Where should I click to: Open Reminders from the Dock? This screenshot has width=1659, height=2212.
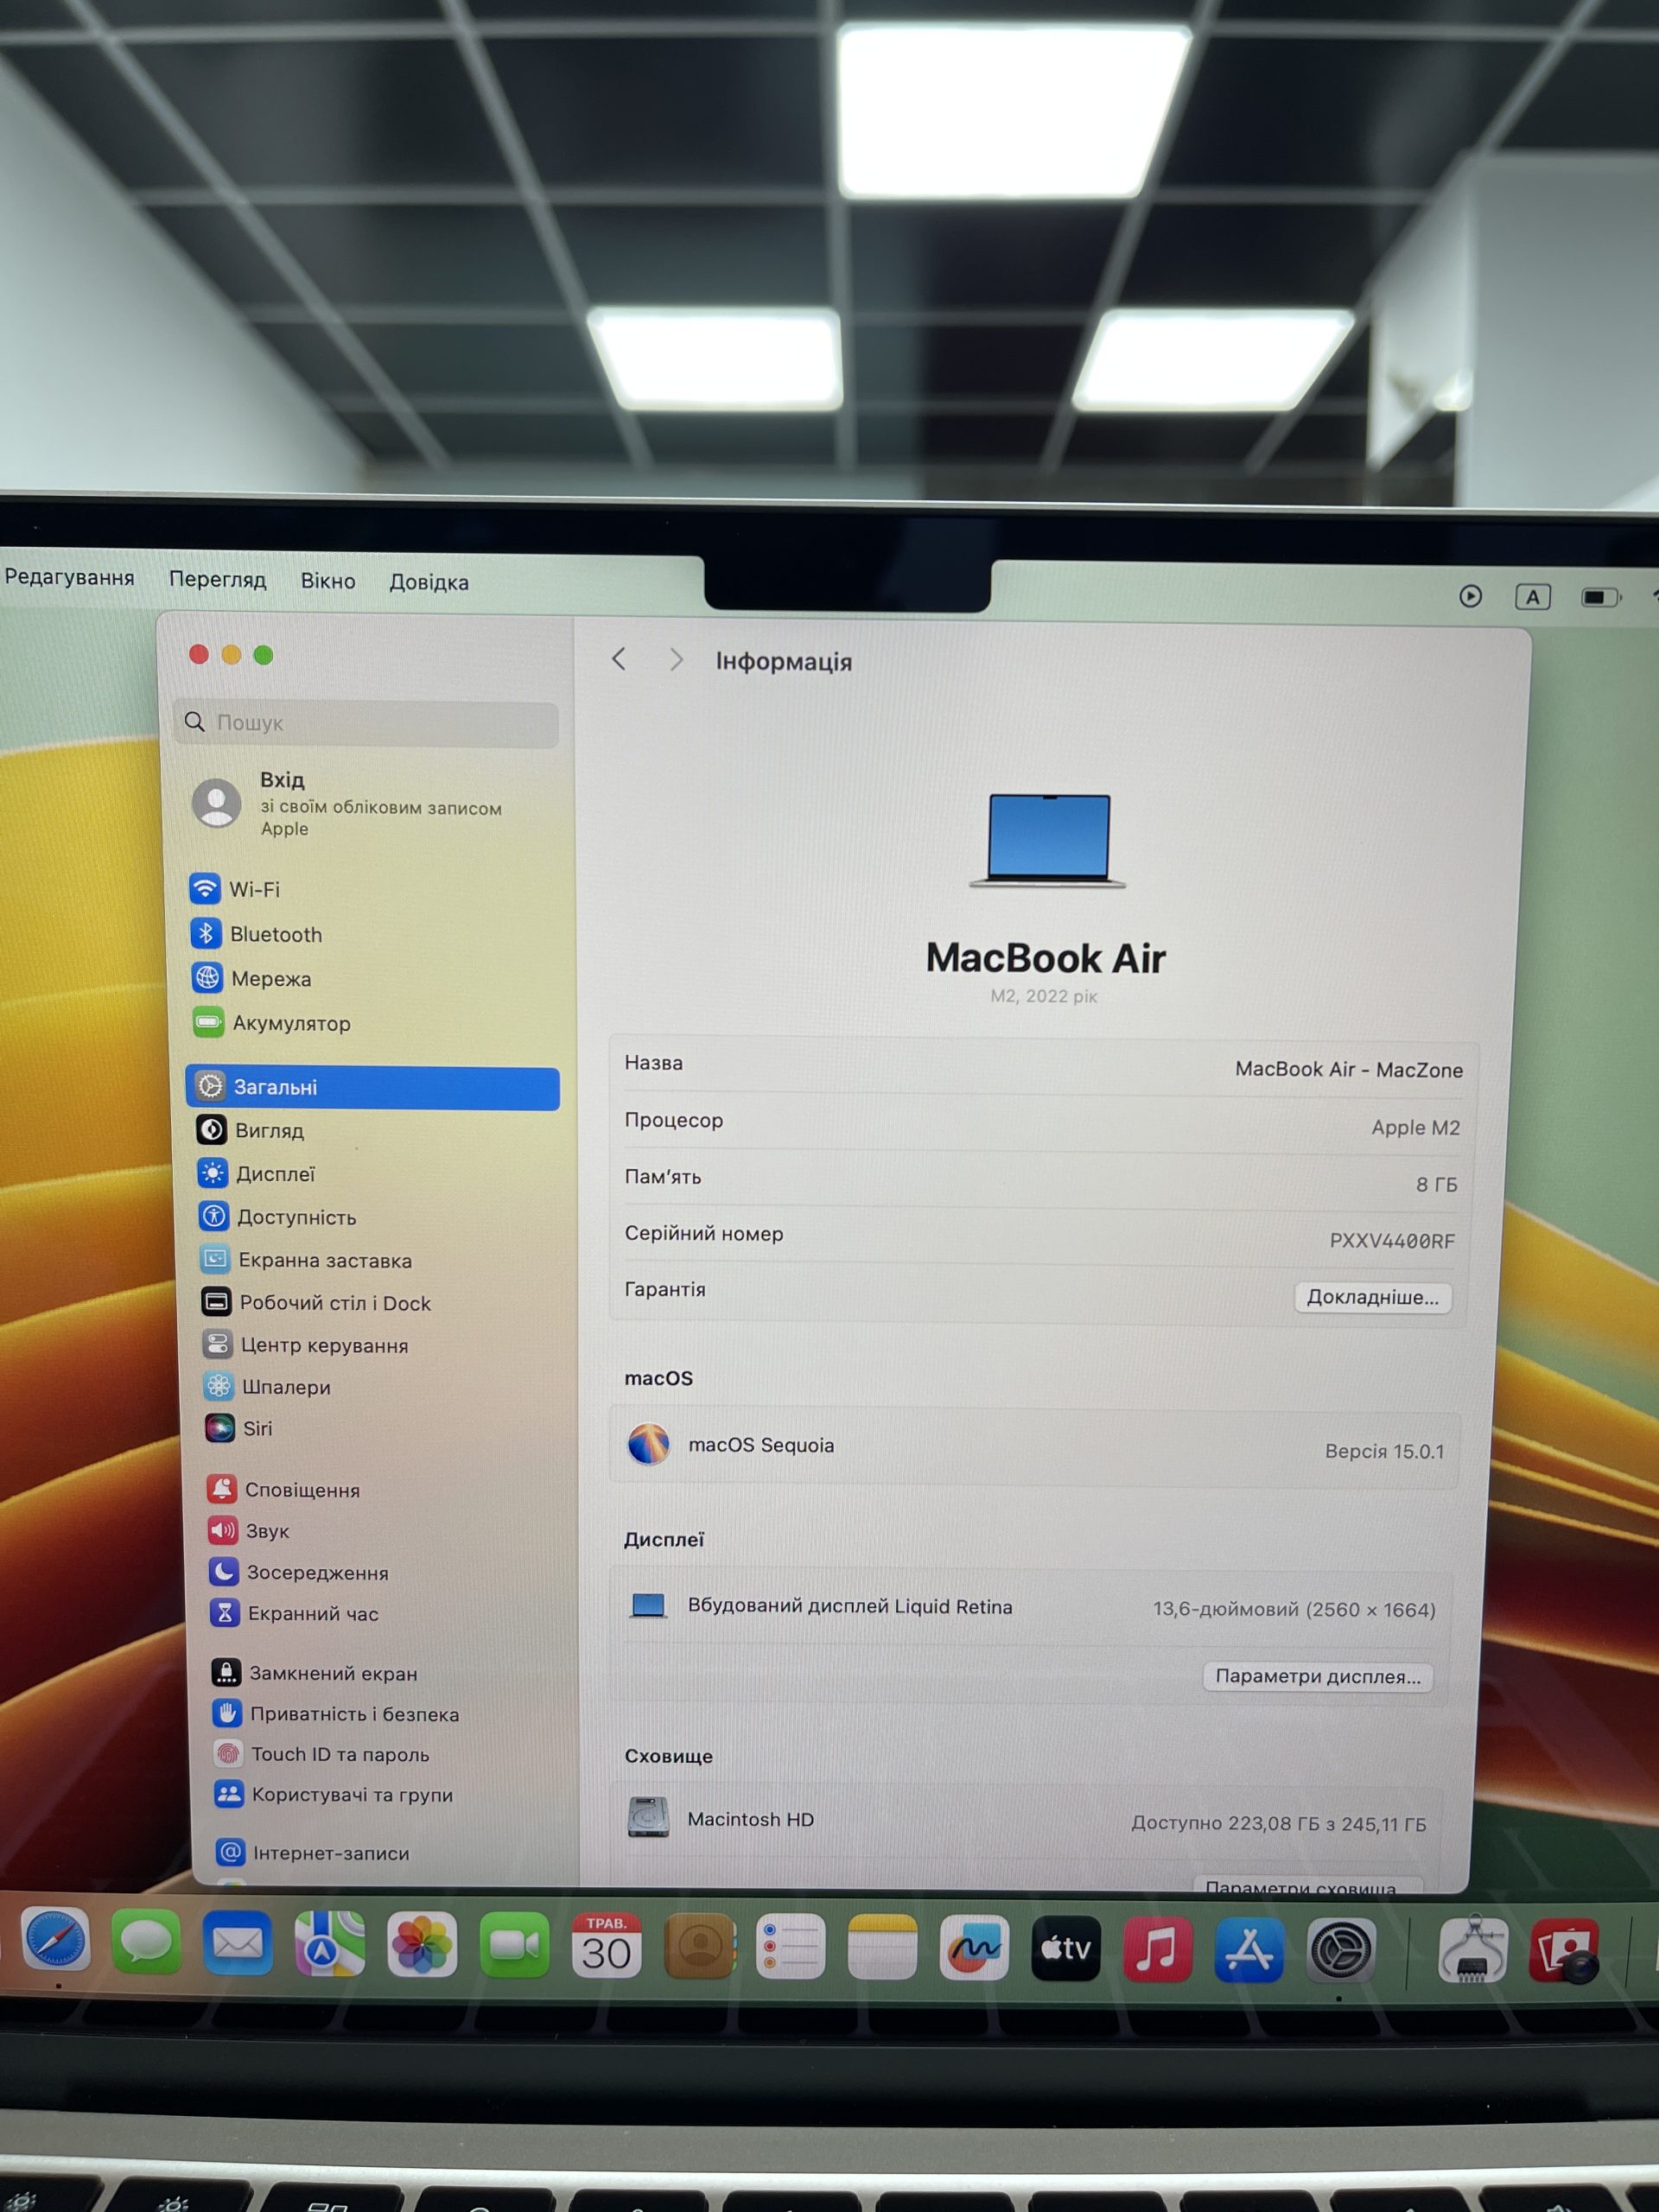coord(790,1946)
